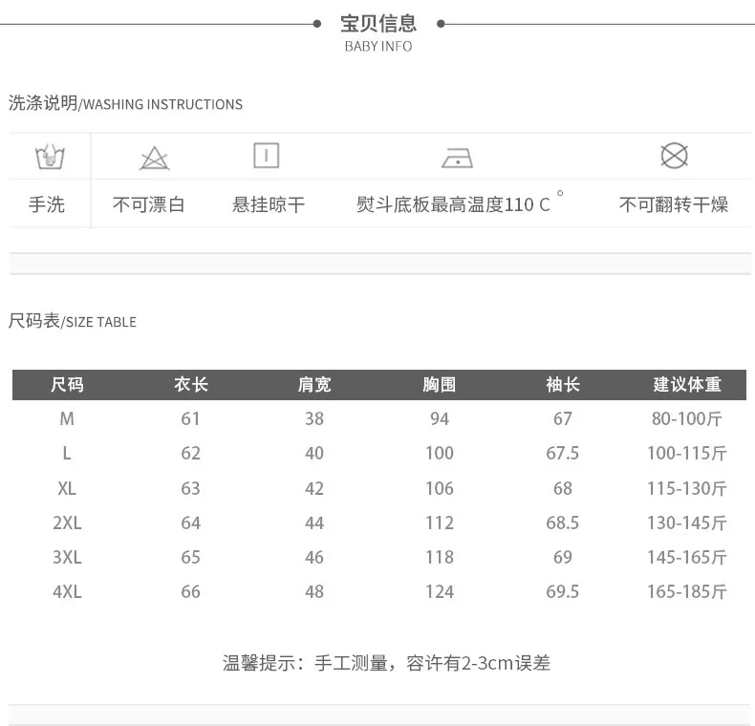Screen dimensions: 755x726
Task: Click shoulder width value 48
Action: click(314, 591)
